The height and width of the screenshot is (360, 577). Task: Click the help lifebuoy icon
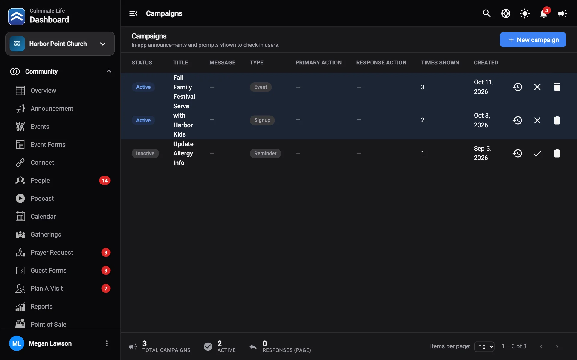[x=506, y=13]
